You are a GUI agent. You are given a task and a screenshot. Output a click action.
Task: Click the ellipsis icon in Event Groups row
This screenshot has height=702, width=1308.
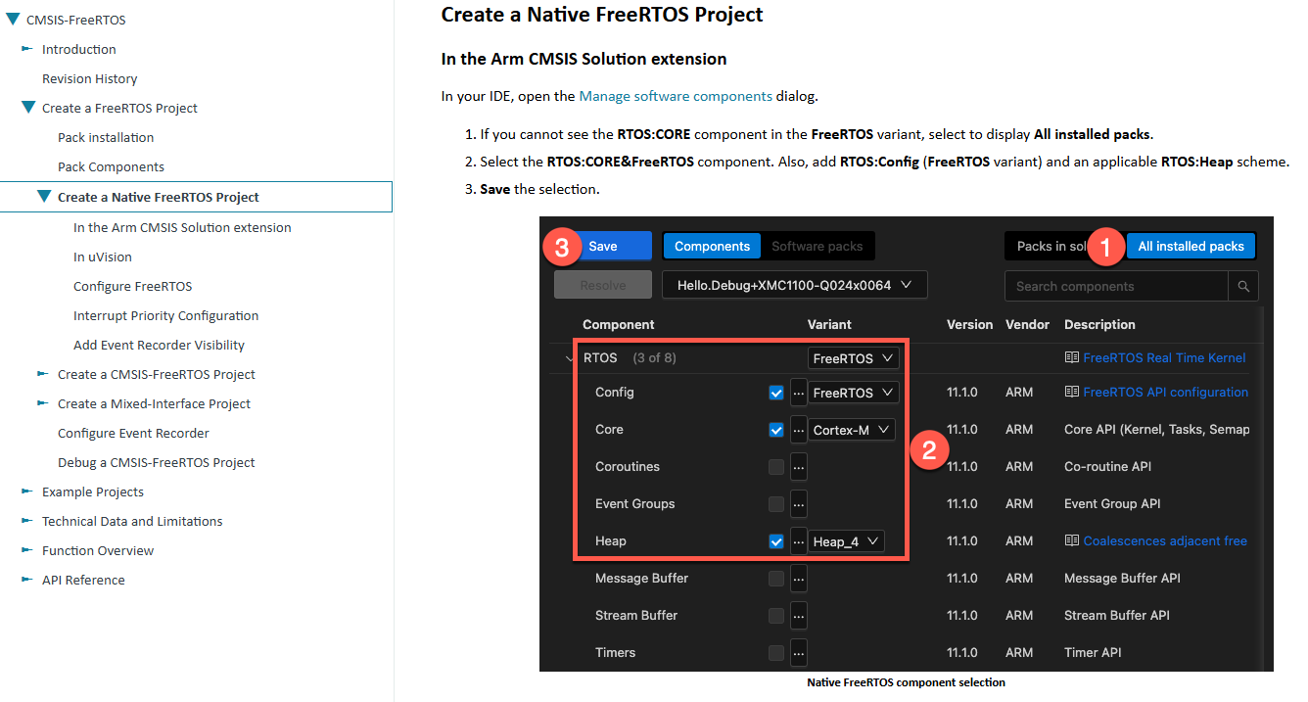click(x=799, y=504)
